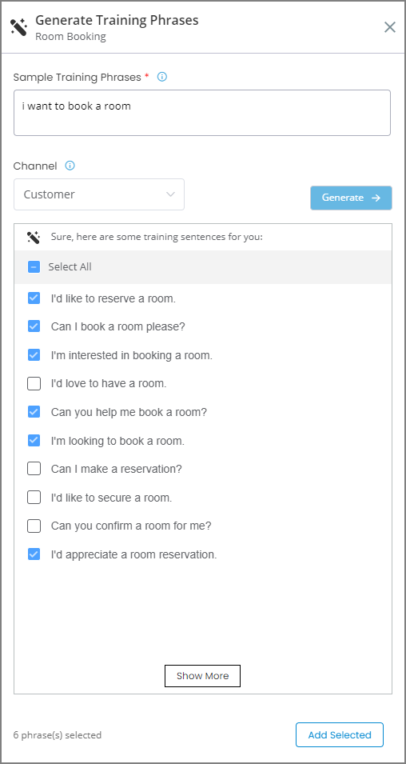Click the wand icon beside the generated sentences message
This screenshot has width=406, height=764.
click(34, 238)
